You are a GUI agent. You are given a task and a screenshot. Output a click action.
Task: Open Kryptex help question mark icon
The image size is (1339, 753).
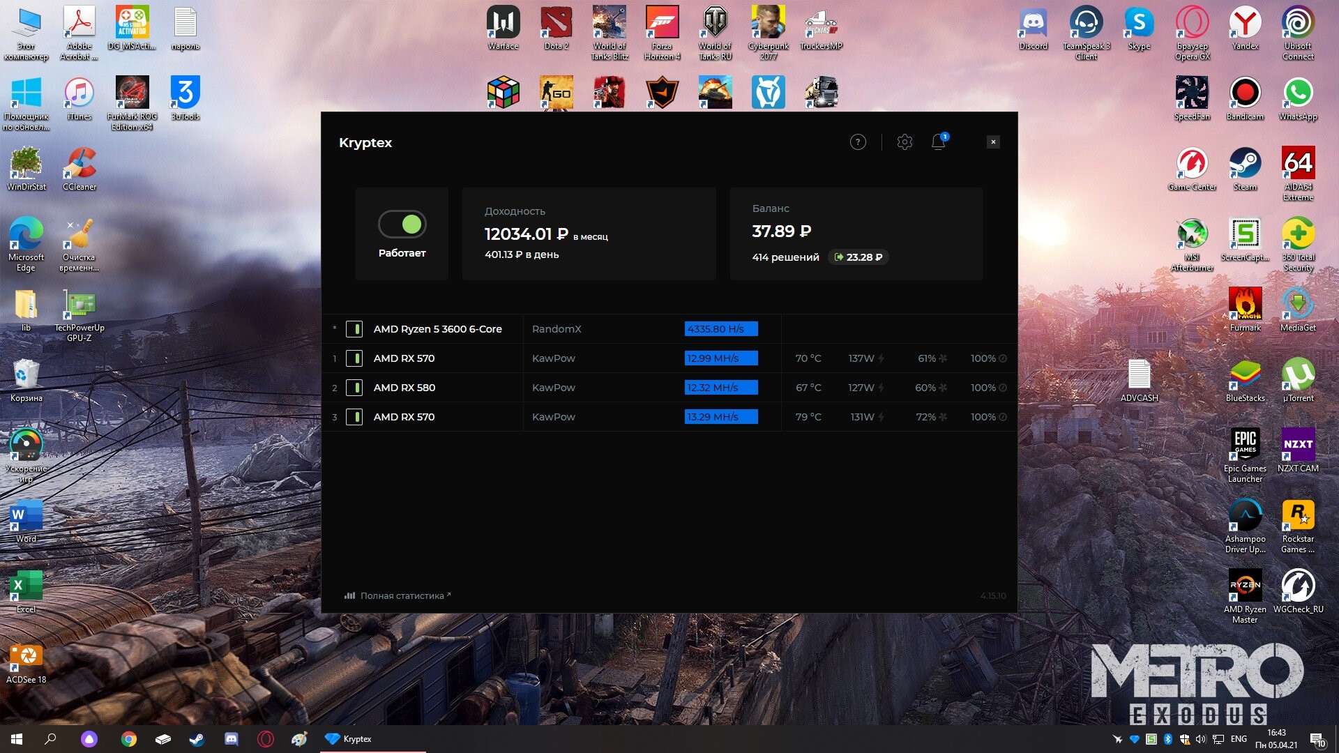point(858,142)
